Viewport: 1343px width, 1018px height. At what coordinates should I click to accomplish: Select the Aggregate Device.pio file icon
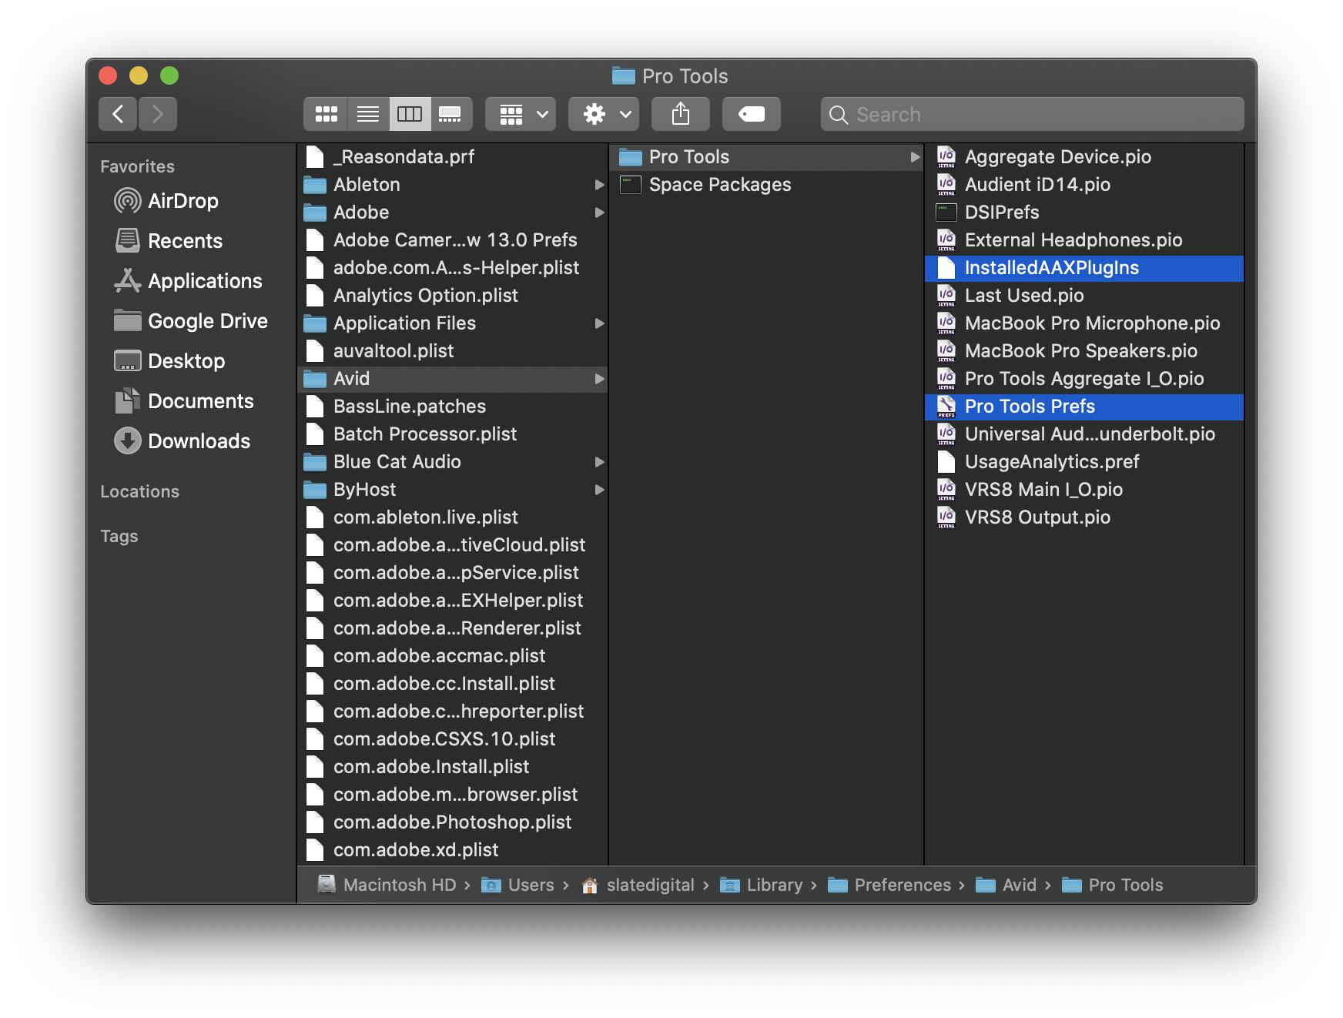click(946, 157)
